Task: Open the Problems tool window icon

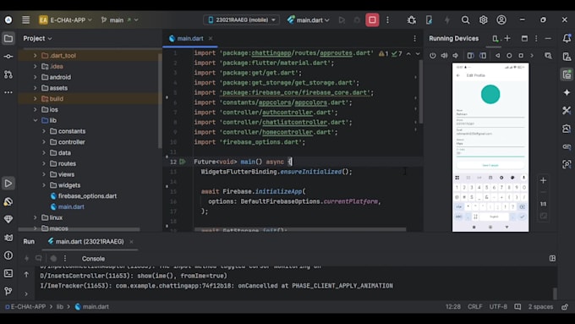Action: [x=8, y=255]
